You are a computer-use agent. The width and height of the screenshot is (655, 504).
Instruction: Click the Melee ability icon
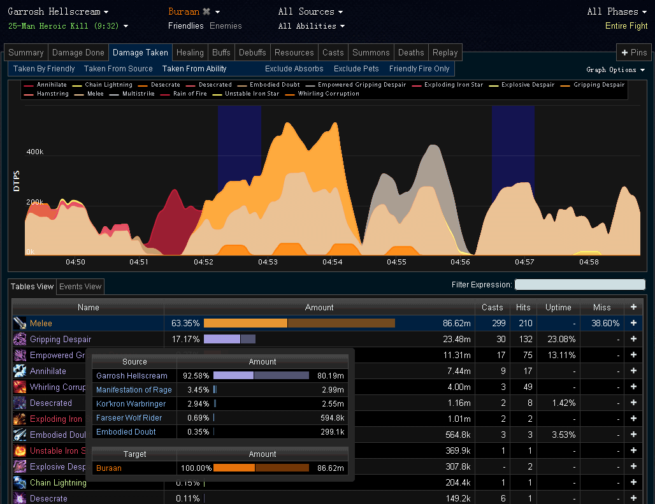coord(20,324)
